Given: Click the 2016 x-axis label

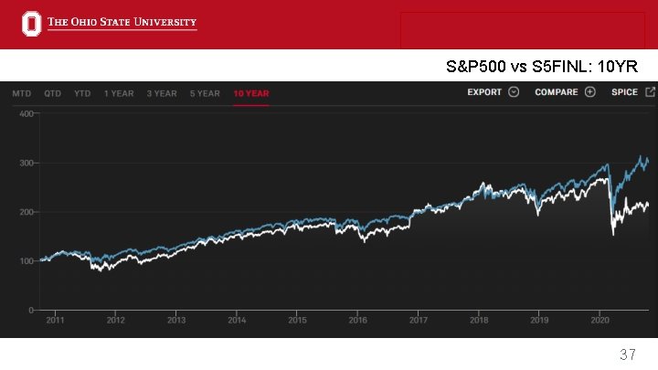Looking at the screenshot, I should tap(357, 320).
